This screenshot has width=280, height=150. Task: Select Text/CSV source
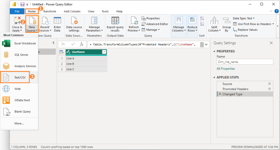coord(19,77)
